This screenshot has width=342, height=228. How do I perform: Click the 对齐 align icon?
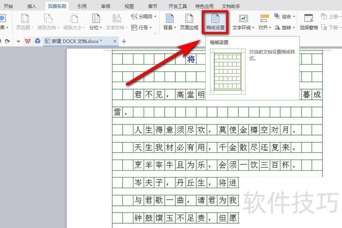[265, 19]
